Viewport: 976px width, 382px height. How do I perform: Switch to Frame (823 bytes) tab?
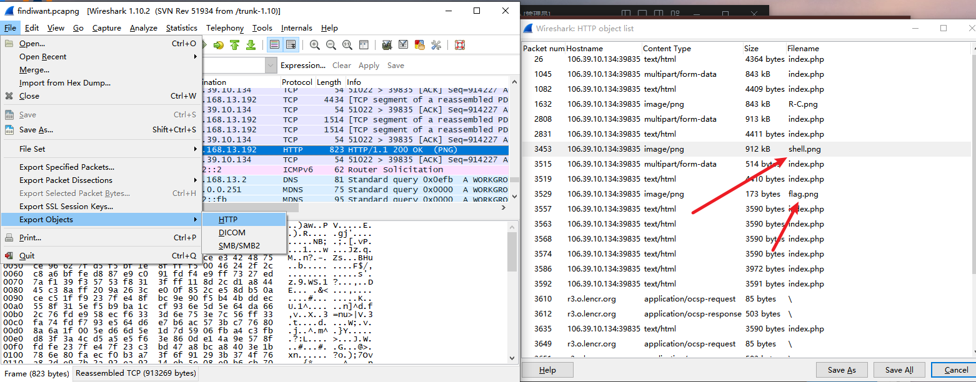pos(37,374)
